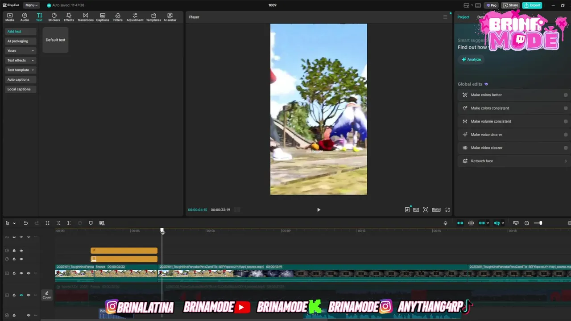Open the Media panel
571x321 pixels.
10,17
